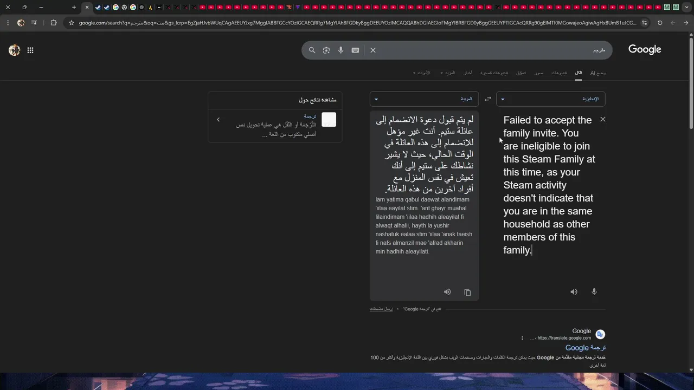The height and width of the screenshot is (390, 694).
Task: Switch to أخبار news tab
Action: tap(468, 73)
